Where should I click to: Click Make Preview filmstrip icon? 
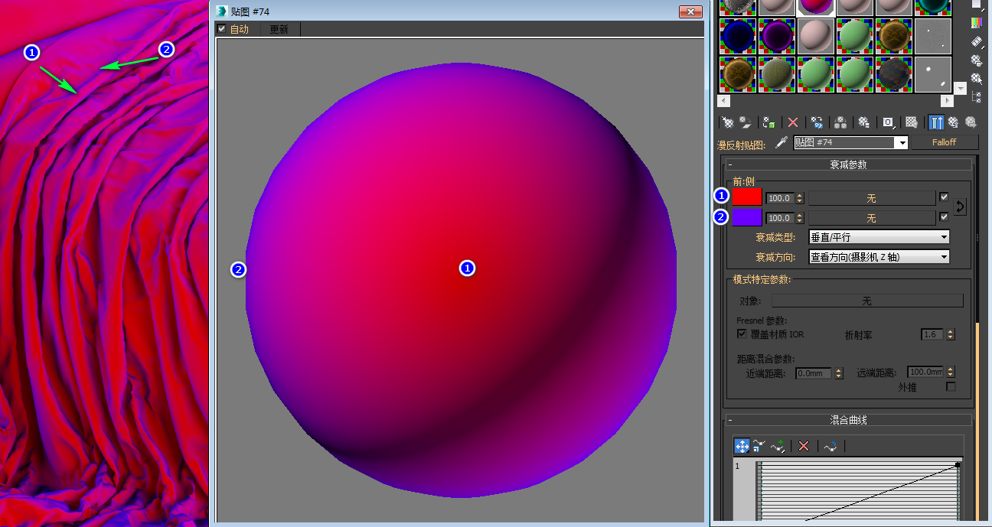976,41
